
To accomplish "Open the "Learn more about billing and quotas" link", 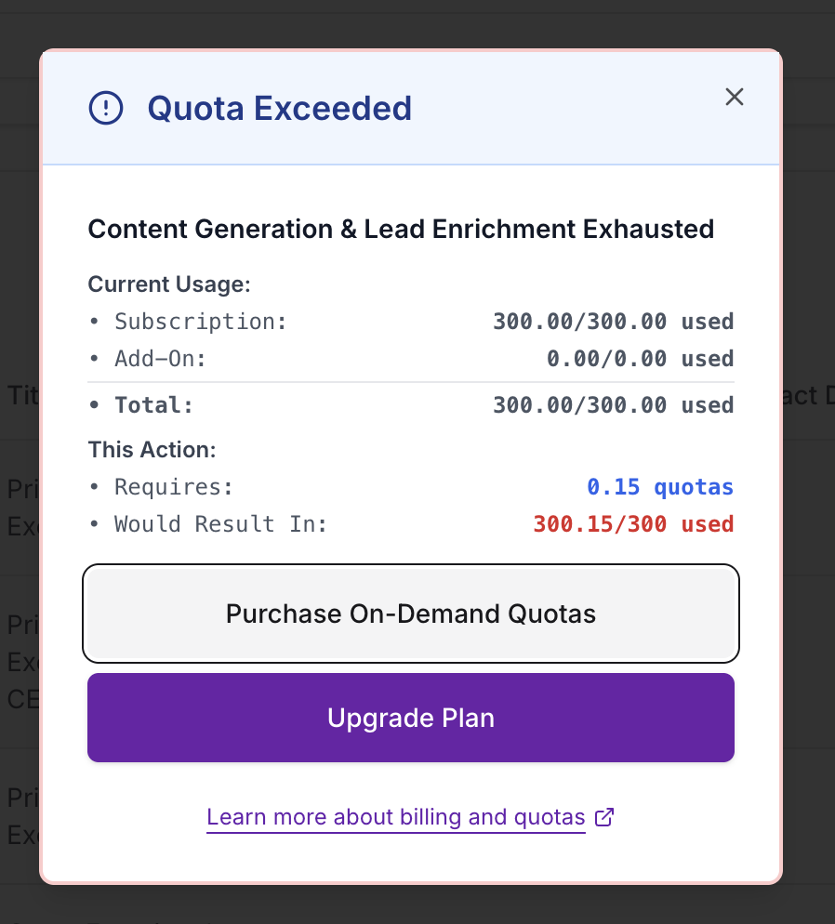I will click(x=395, y=817).
